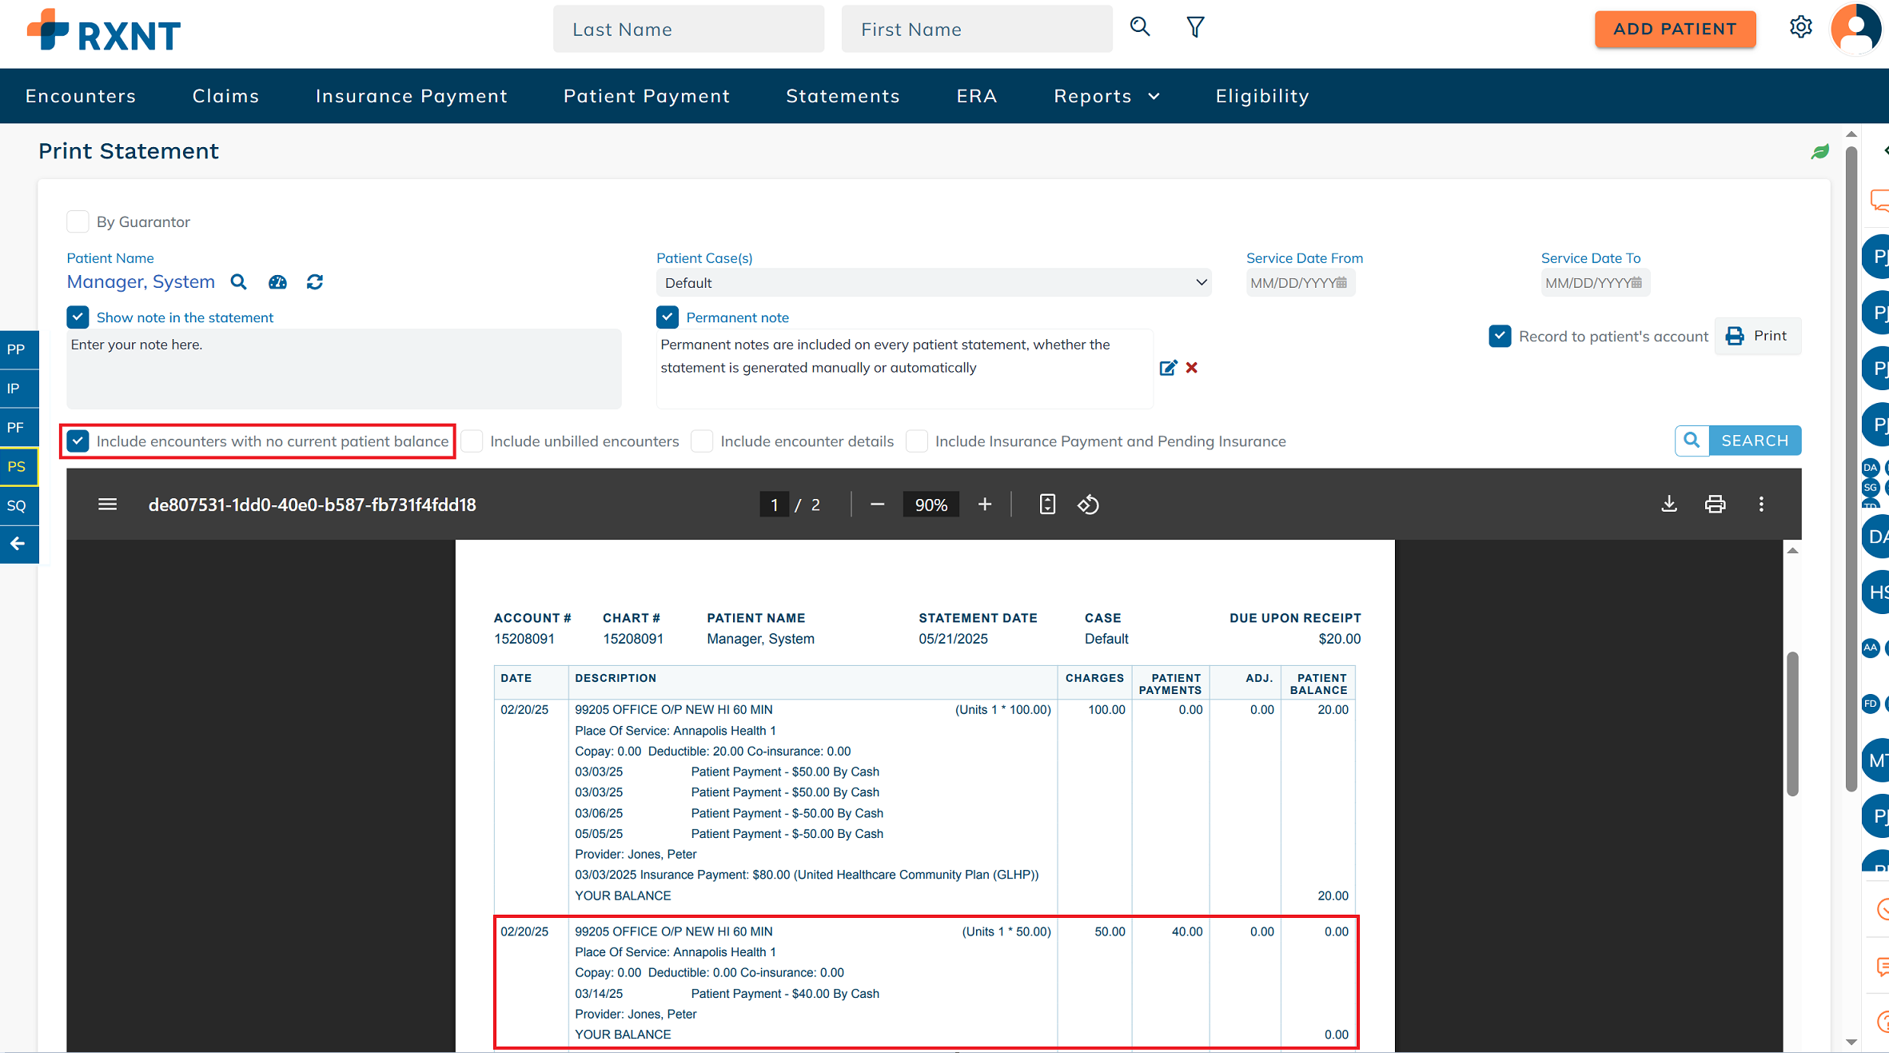Open the Statements navigation item

click(843, 96)
